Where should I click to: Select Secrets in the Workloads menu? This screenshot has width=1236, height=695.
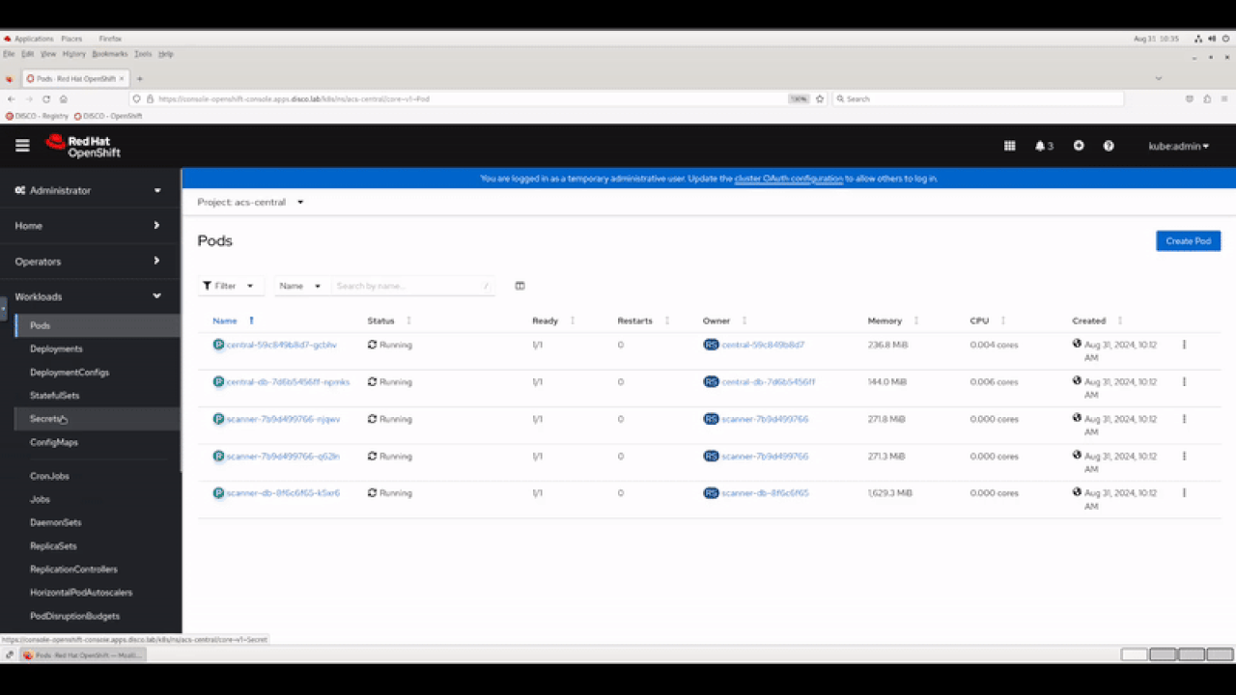(x=45, y=419)
